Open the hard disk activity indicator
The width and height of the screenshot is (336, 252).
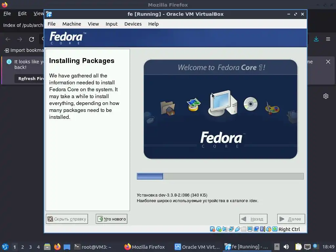click(x=212, y=229)
